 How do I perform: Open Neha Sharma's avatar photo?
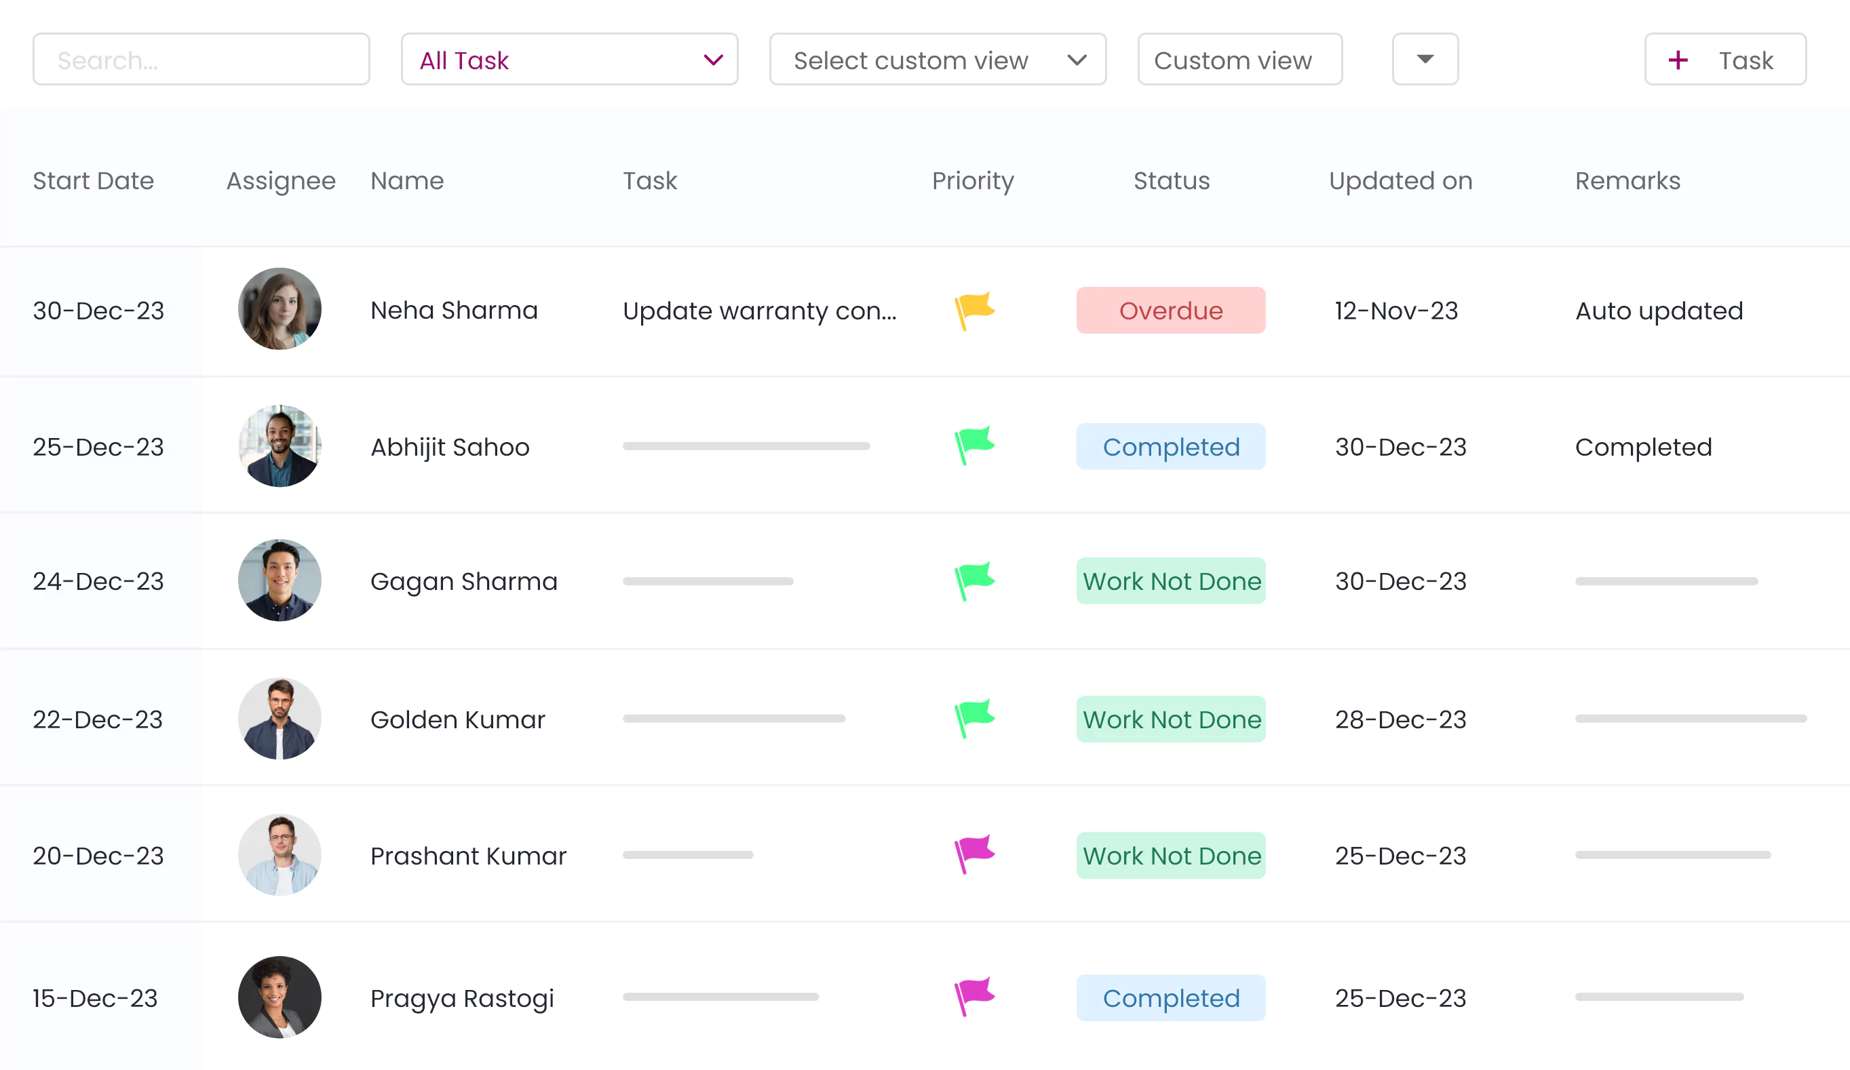280,309
